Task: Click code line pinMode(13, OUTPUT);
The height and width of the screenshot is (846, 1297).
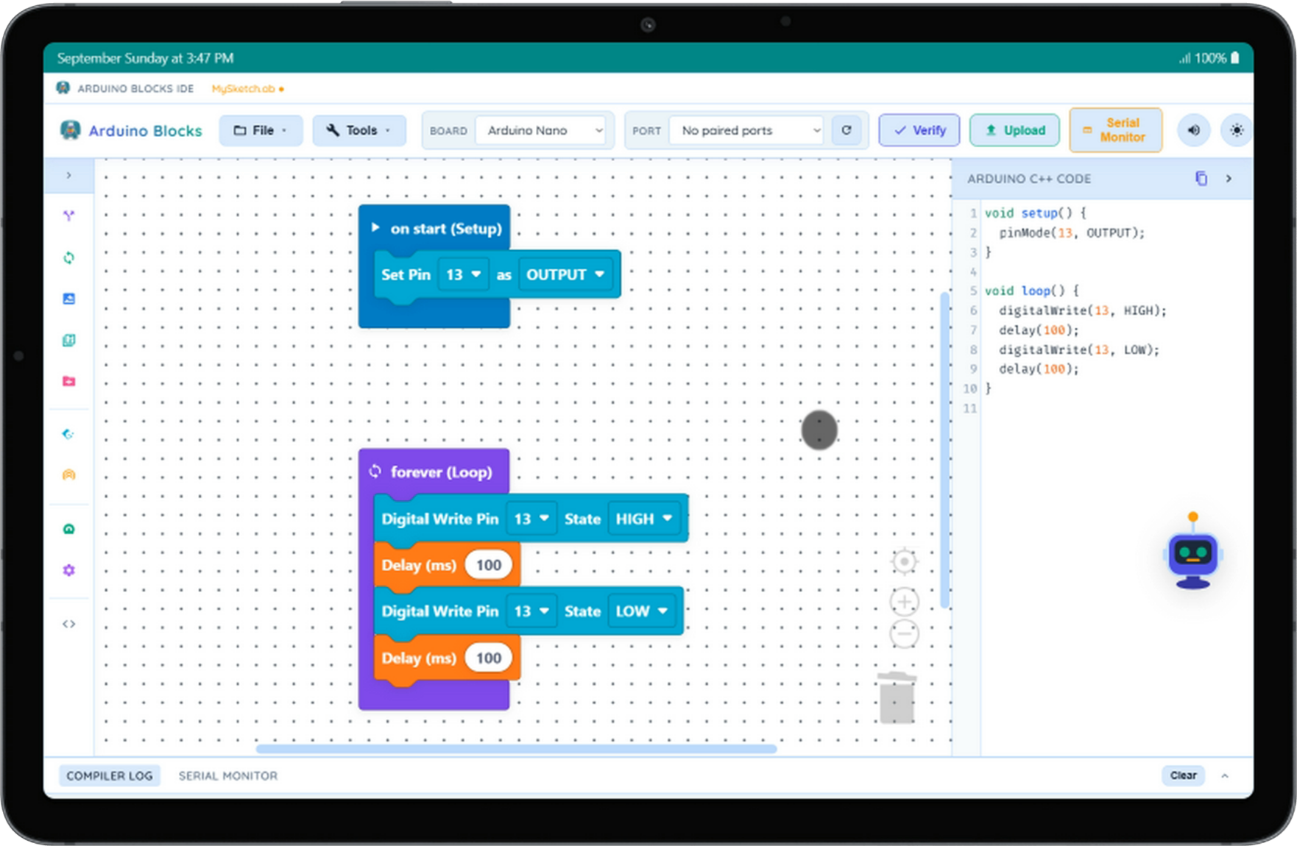Action: [1072, 232]
